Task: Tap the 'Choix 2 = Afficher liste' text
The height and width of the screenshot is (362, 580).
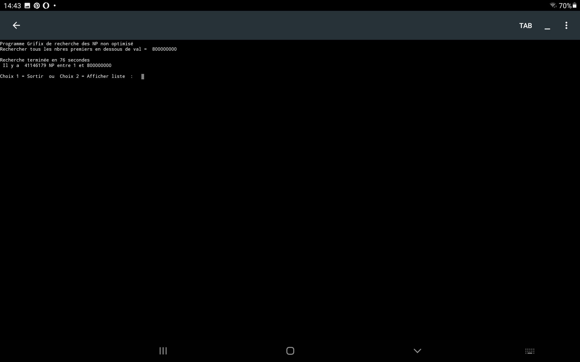Action: coord(92,76)
